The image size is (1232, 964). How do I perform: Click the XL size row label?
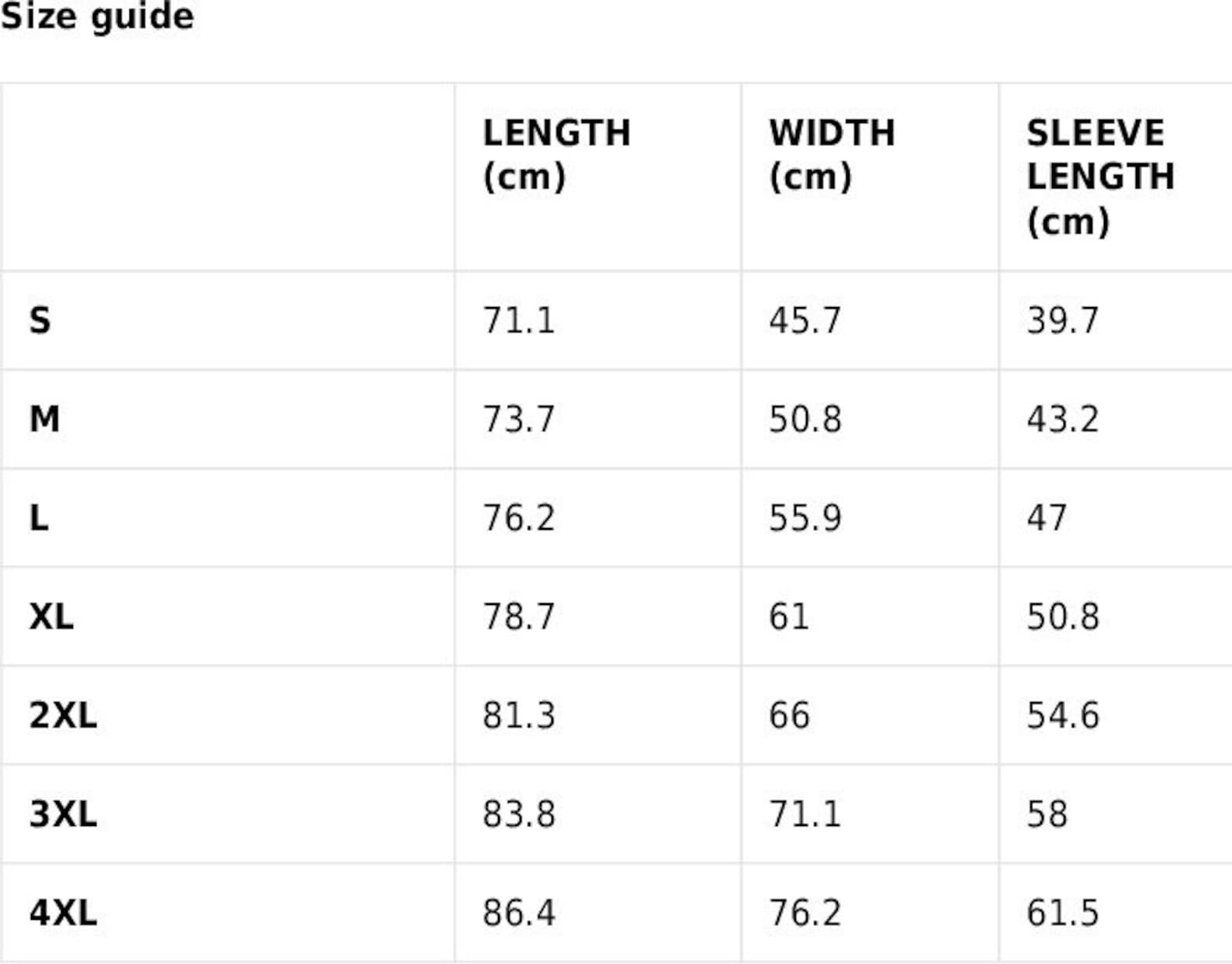(x=51, y=617)
